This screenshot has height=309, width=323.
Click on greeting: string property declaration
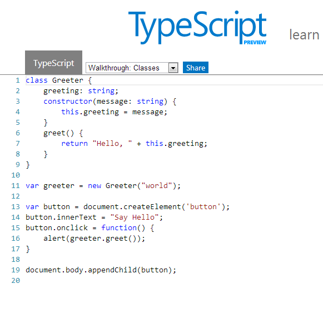click(81, 91)
